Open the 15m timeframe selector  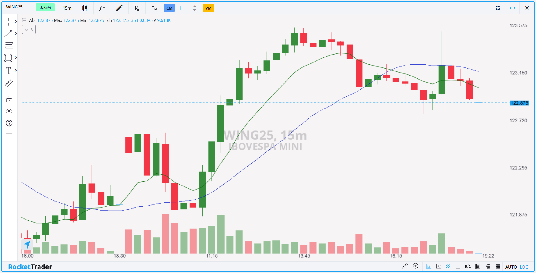(x=67, y=8)
